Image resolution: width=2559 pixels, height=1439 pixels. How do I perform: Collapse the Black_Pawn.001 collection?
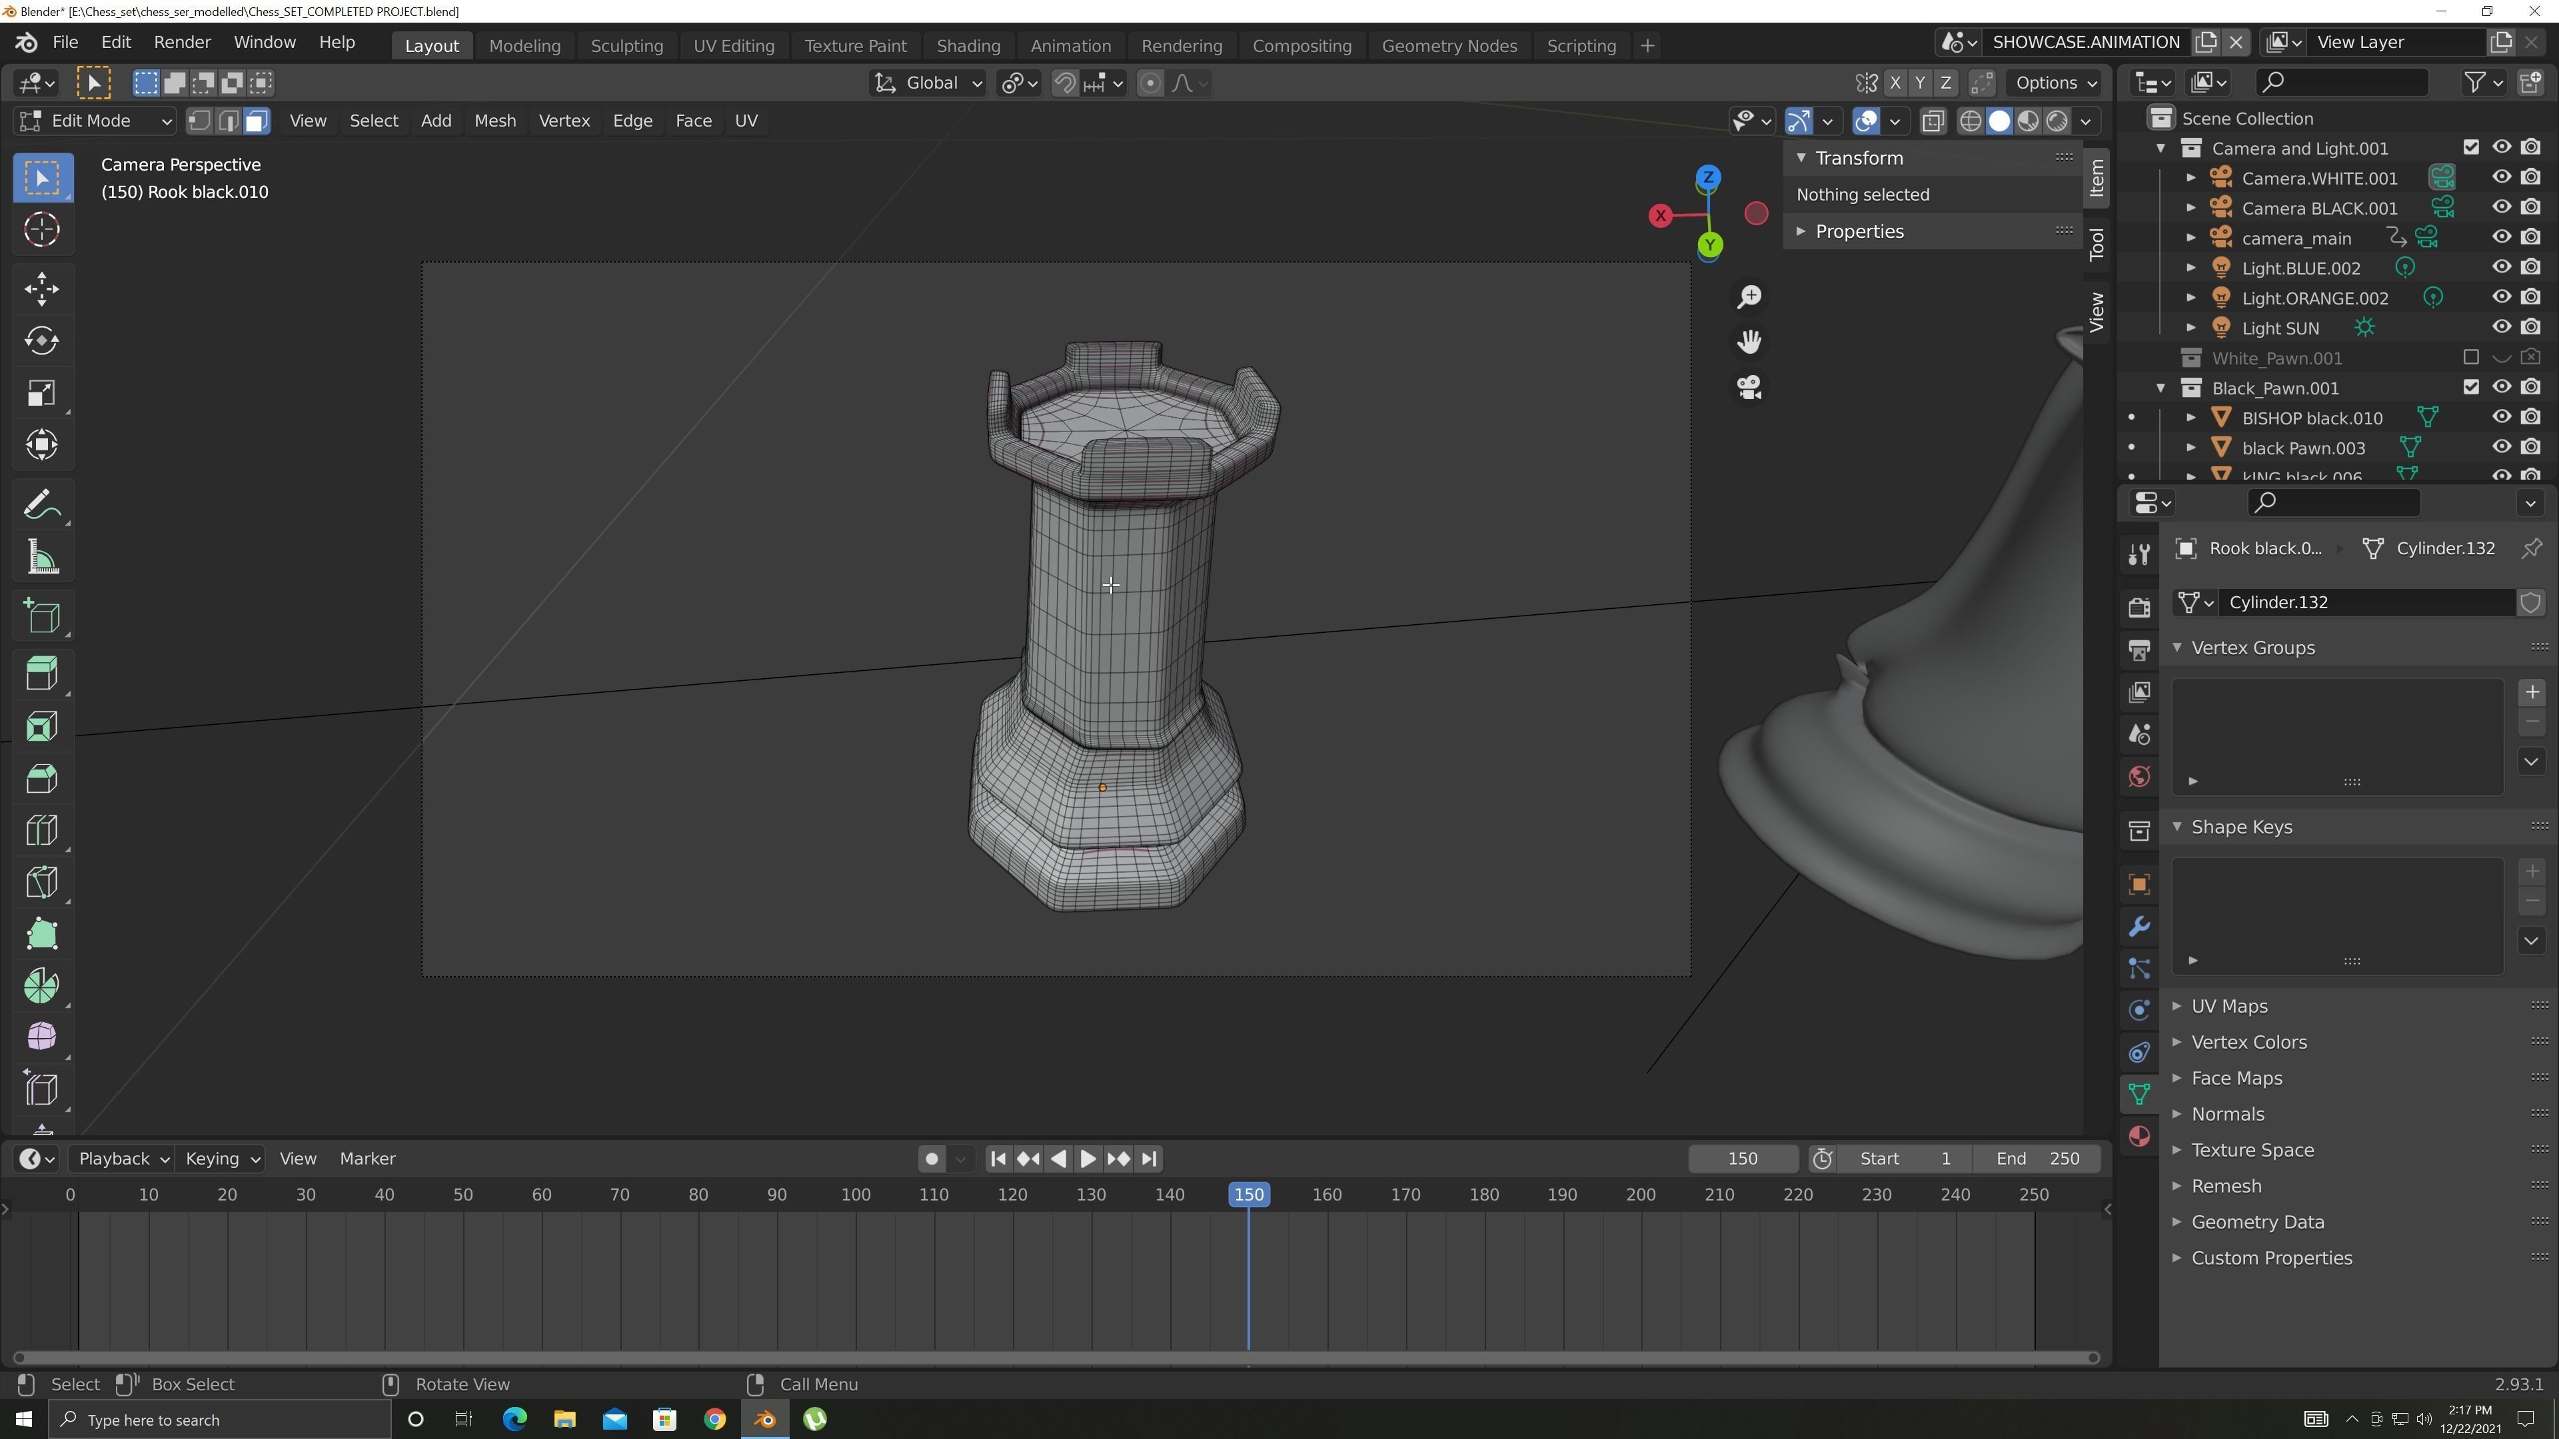(2160, 388)
